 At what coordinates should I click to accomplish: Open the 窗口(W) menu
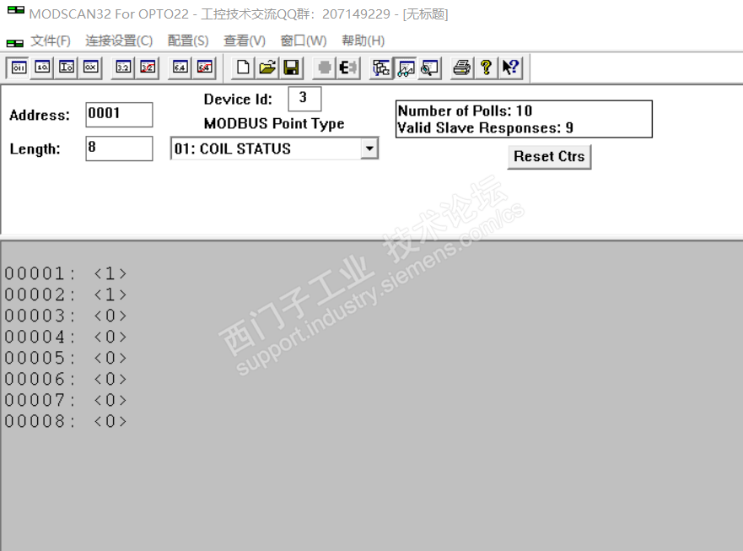pos(304,41)
